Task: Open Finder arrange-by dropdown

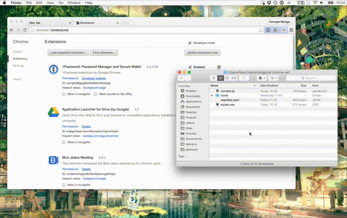Action: (x=273, y=78)
